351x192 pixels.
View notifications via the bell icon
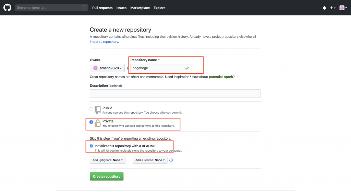pyautogui.click(x=324, y=8)
